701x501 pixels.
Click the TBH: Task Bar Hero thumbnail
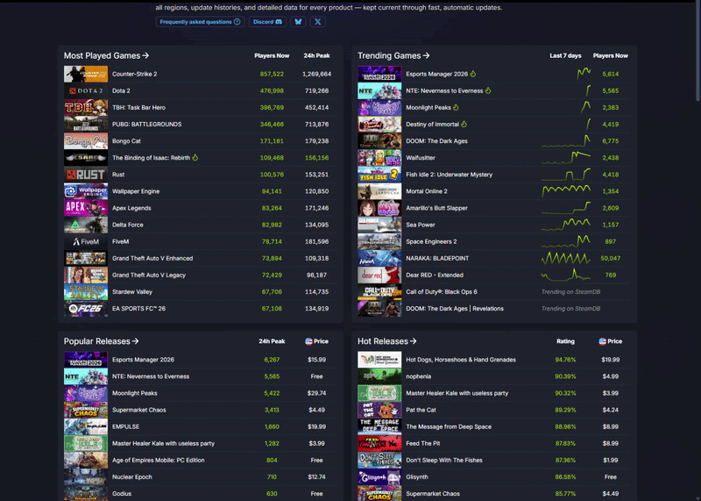tap(86, 107)
